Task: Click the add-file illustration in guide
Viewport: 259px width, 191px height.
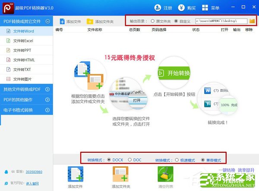Action: [89, 76]
